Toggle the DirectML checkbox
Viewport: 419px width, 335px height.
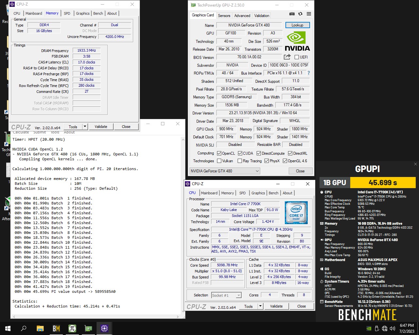pos(290,153)
